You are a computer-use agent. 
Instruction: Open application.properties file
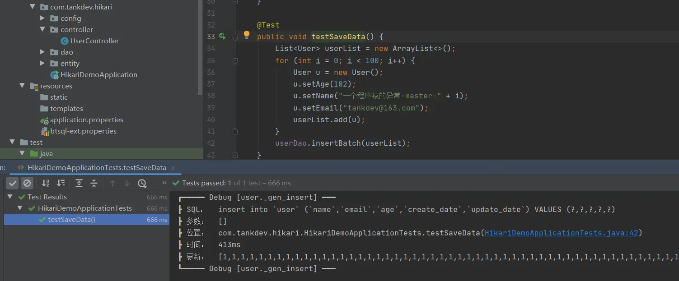pos(87,120)
